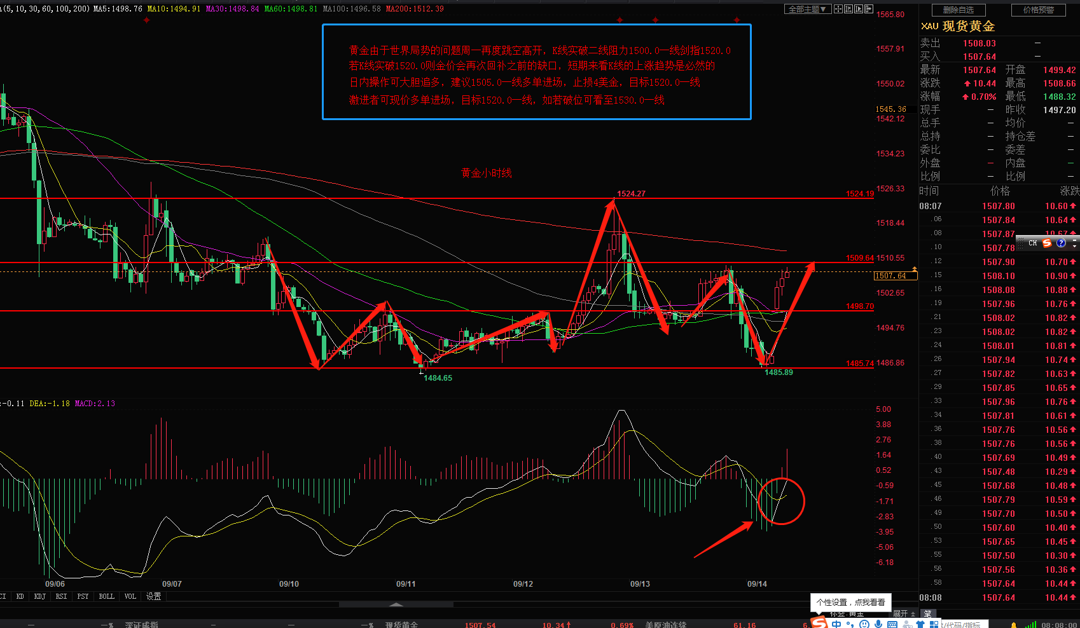Click the 08:08 time row in tick list

pos(999,597)
